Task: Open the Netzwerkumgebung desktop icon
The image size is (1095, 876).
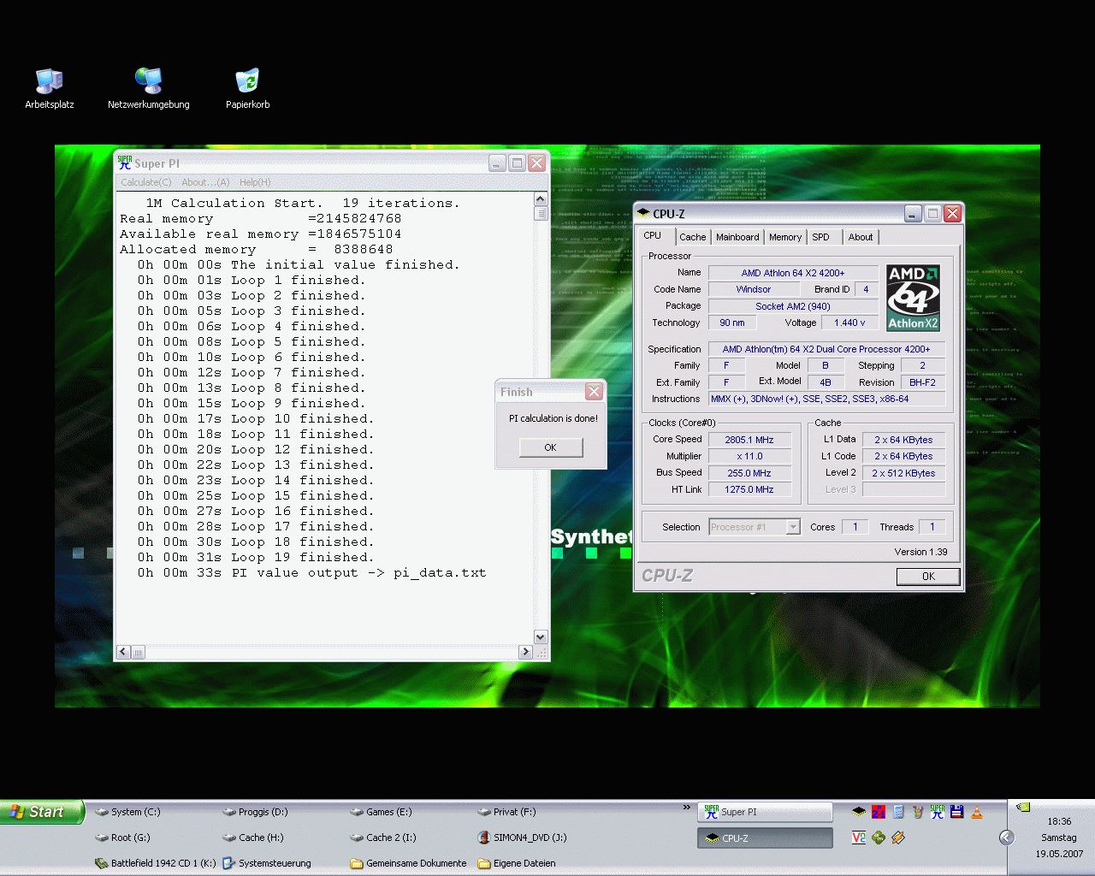Action: tap(148, 89)
